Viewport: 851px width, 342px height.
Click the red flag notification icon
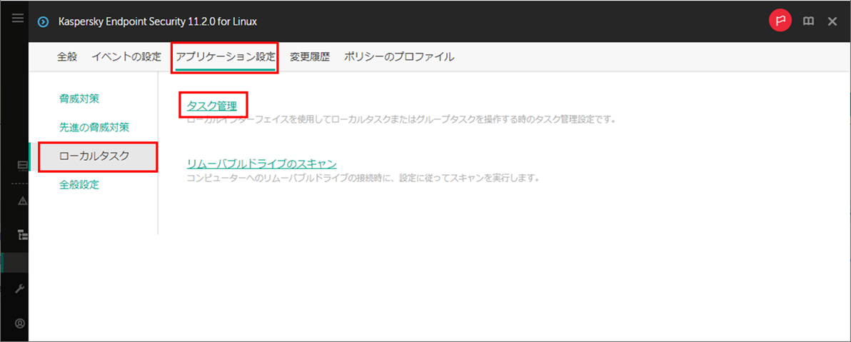780,21
